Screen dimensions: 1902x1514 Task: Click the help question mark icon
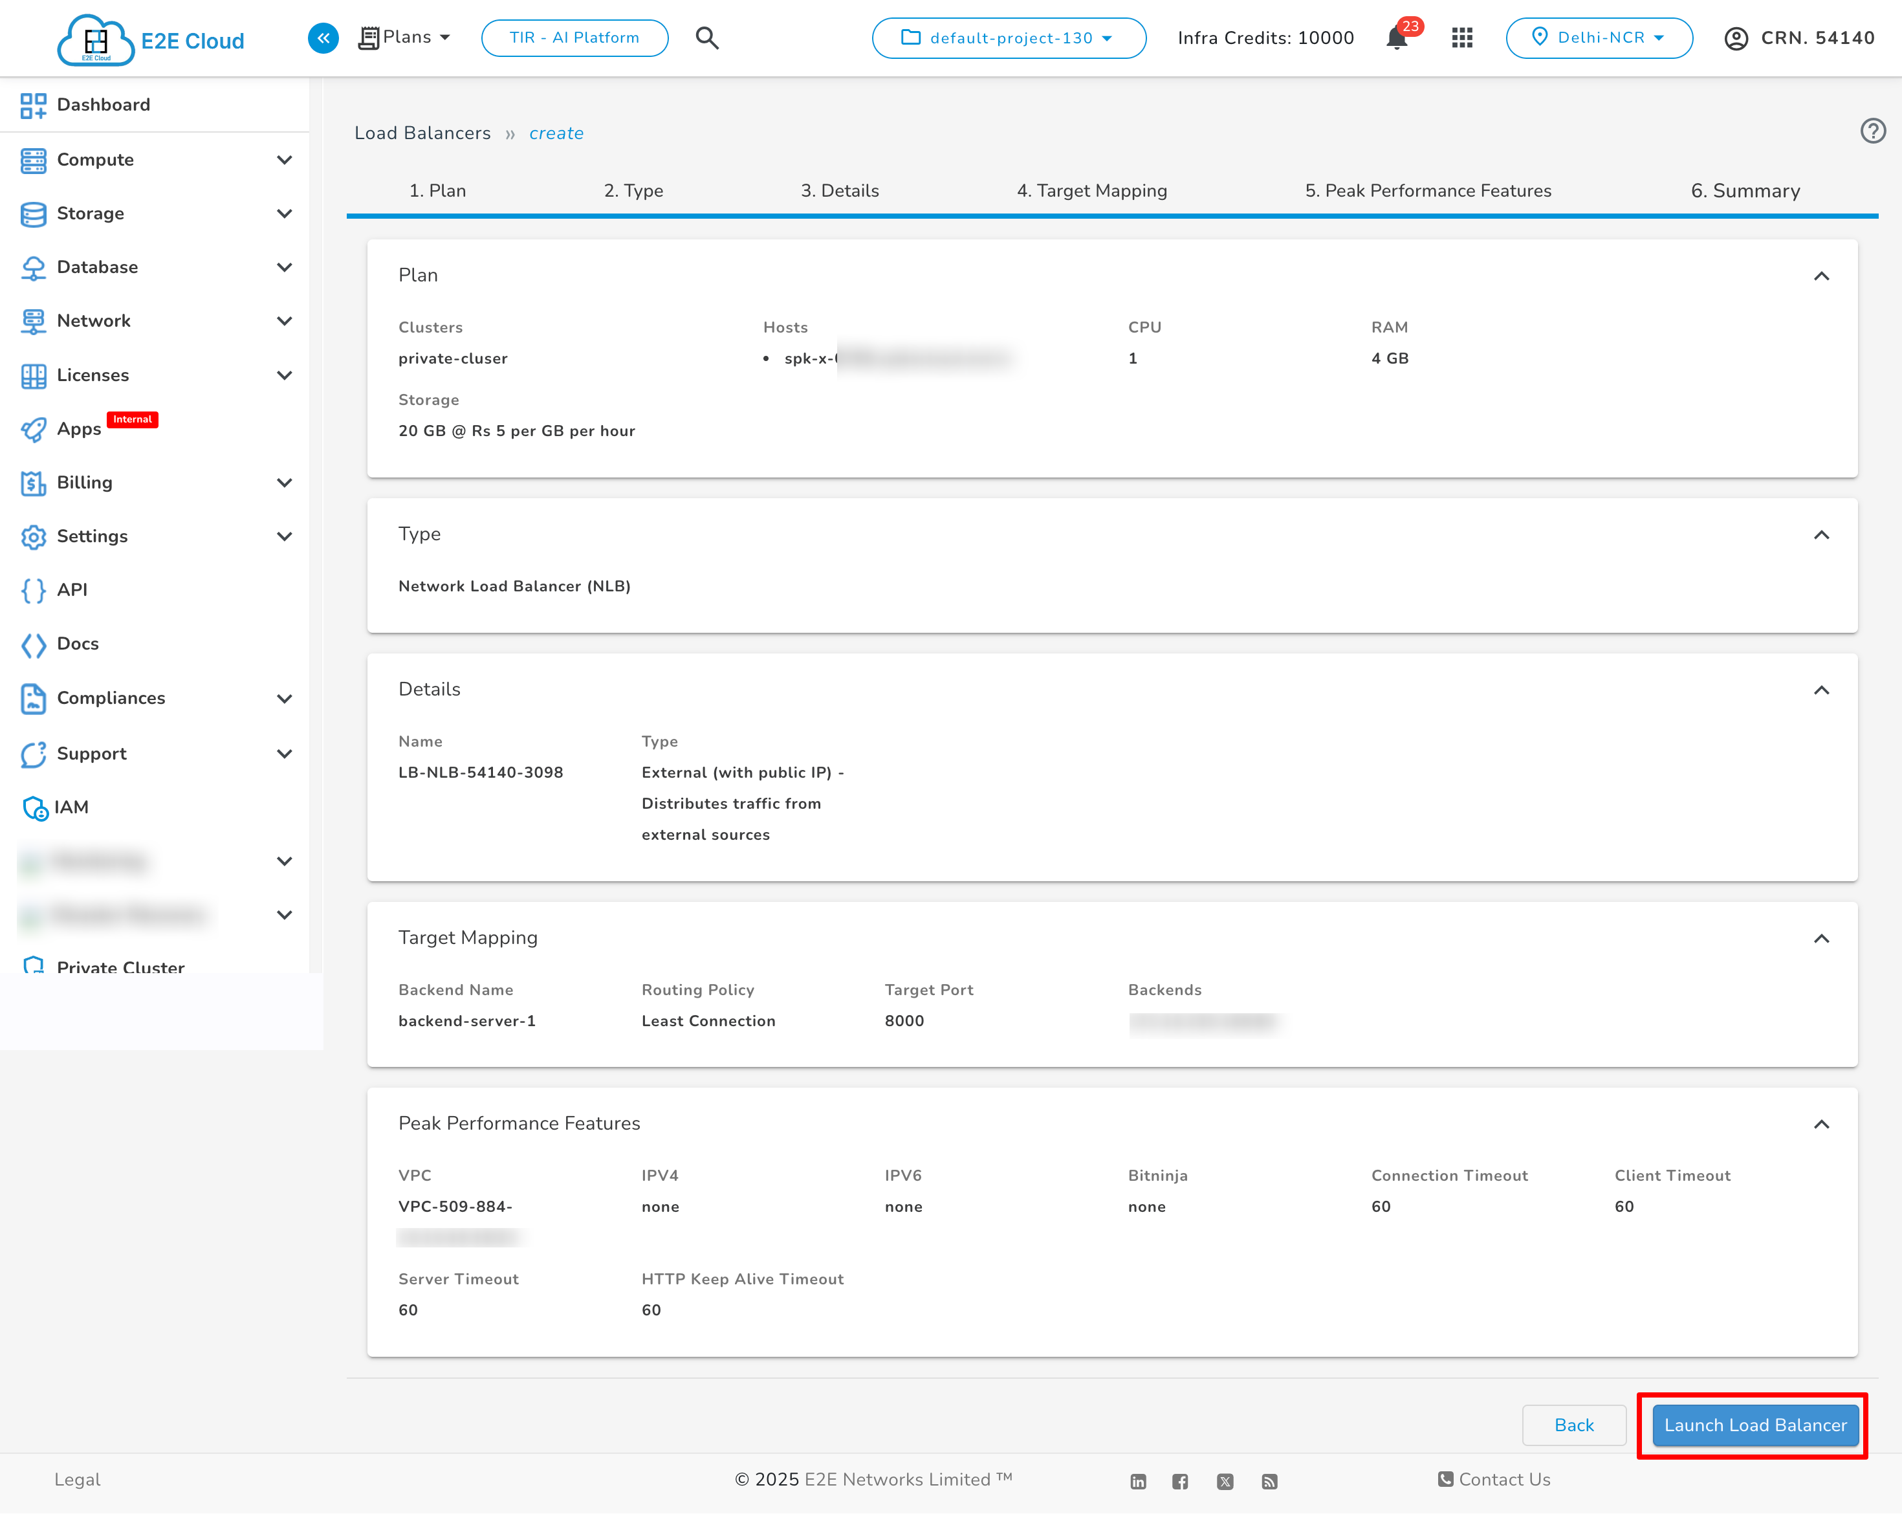[1873, 131]
